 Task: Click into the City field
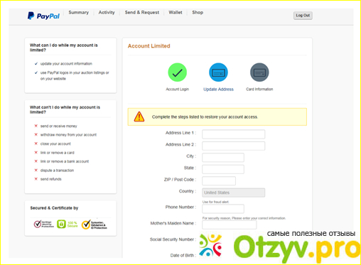click(x=223, y=158)
